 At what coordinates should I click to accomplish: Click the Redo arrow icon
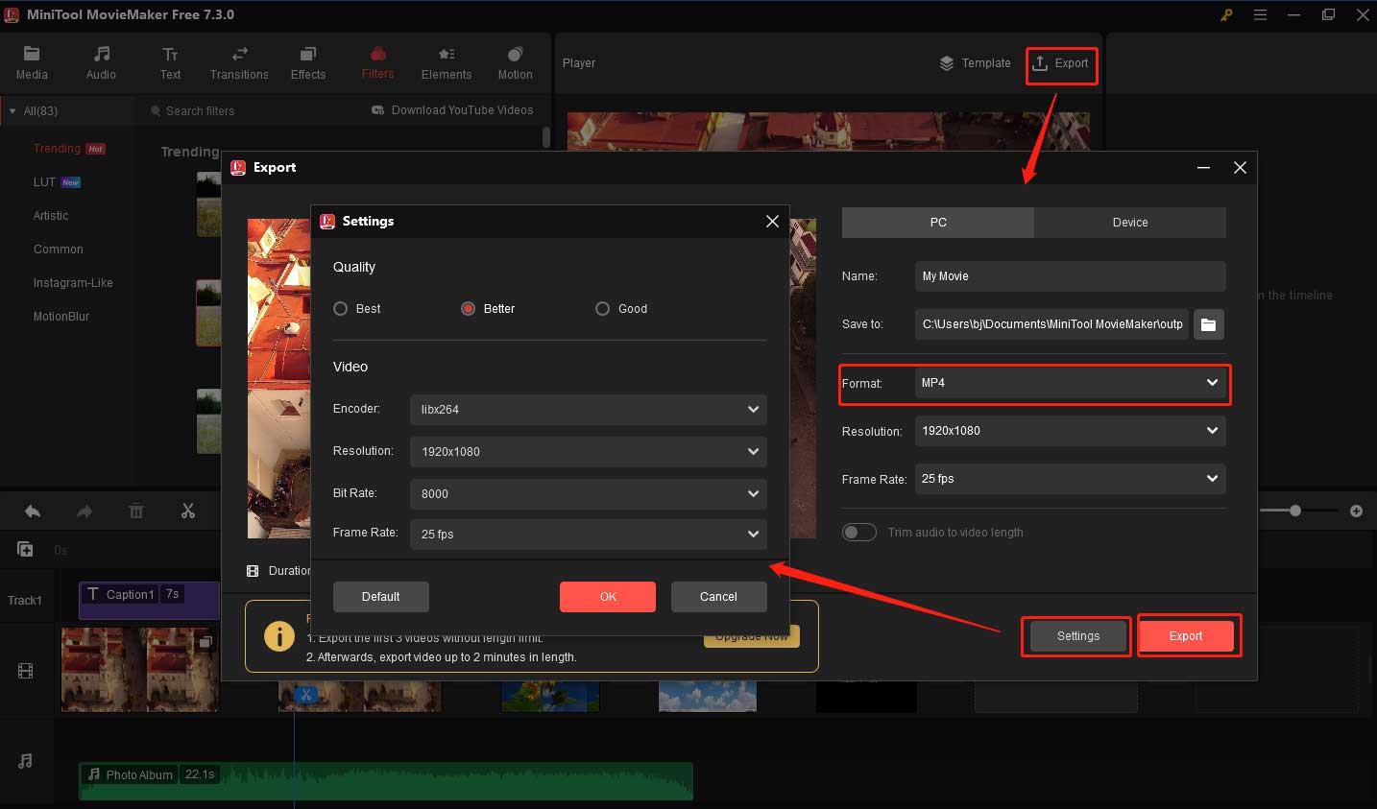[85, 512]
